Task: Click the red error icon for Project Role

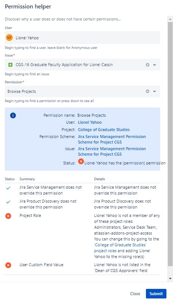Action: (x=8, y=216)
